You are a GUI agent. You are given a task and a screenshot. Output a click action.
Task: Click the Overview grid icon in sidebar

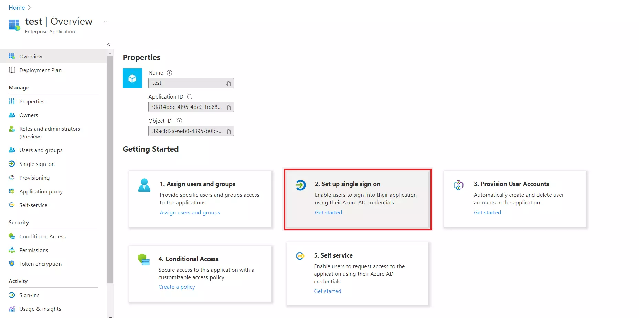coord(12,56)
